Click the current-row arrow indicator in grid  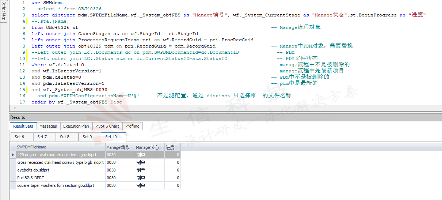coord(13,155)
